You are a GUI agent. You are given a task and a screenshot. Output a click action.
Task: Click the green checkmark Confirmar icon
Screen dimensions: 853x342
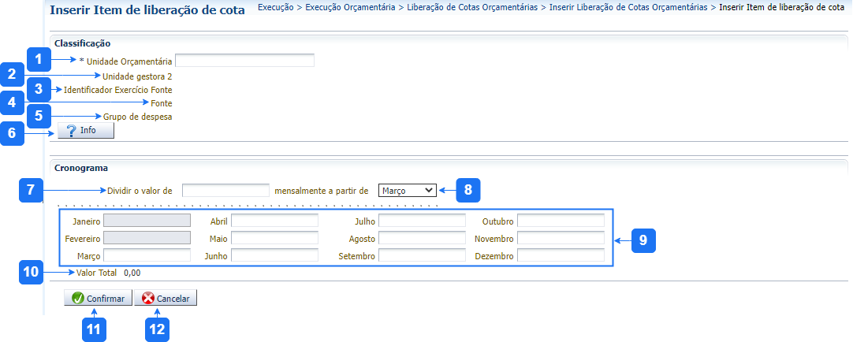point(77,299)
